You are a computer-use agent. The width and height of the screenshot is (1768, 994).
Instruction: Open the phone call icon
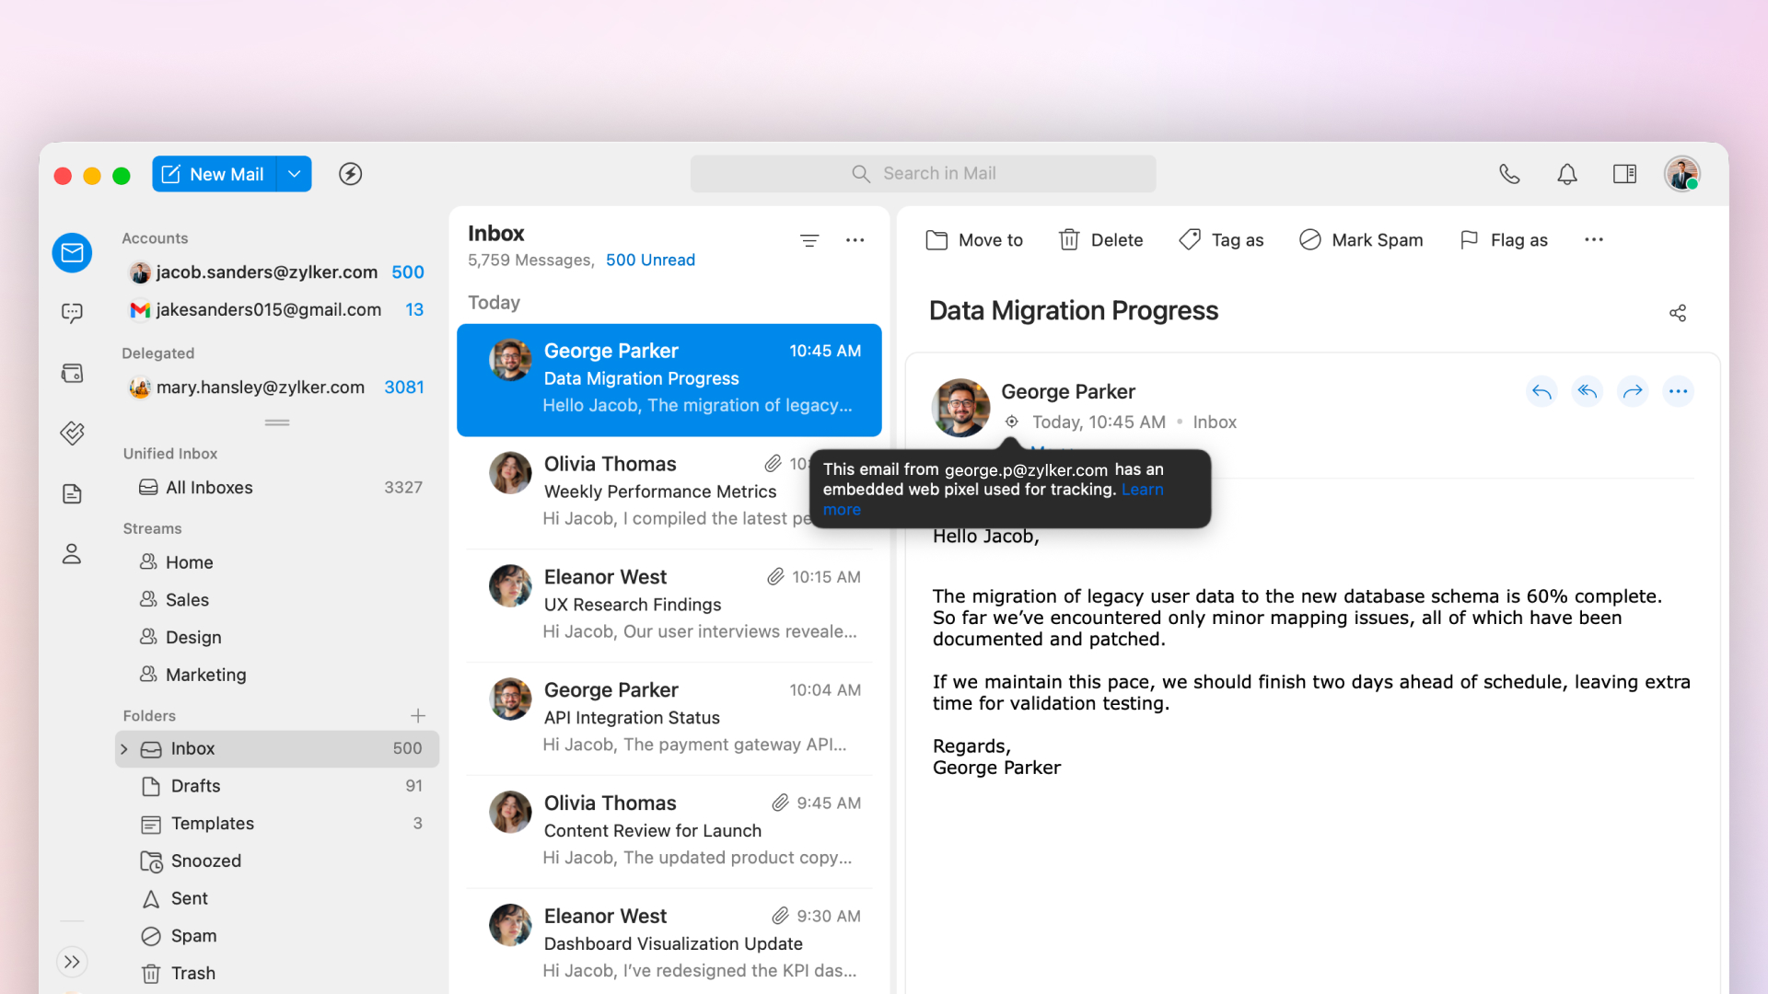[1509, 174]
